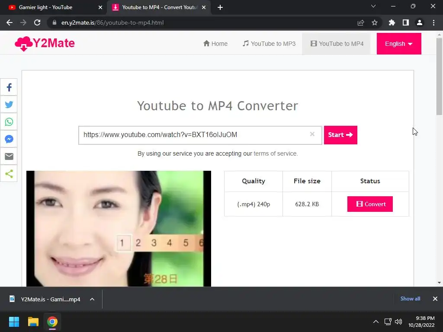This screenshot has height=332, width=443.
Task: Close the Youtube to MP4 tab
Action: tap(204, 7)
